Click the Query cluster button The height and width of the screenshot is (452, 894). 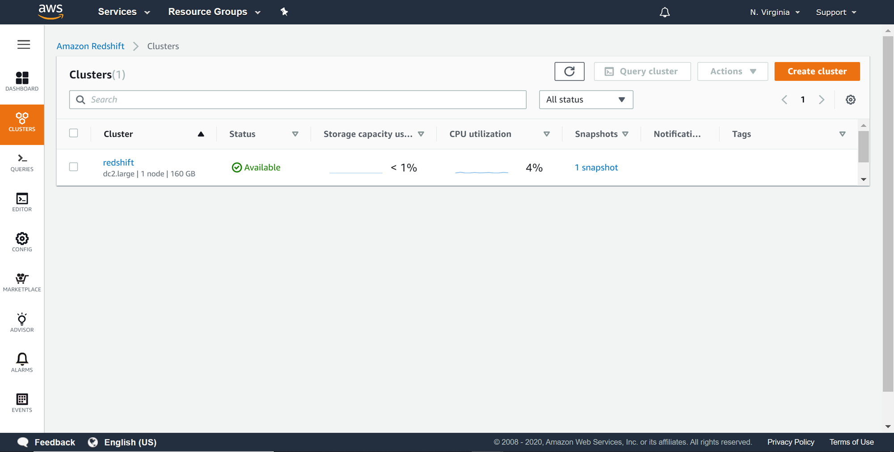click(642, 71)
